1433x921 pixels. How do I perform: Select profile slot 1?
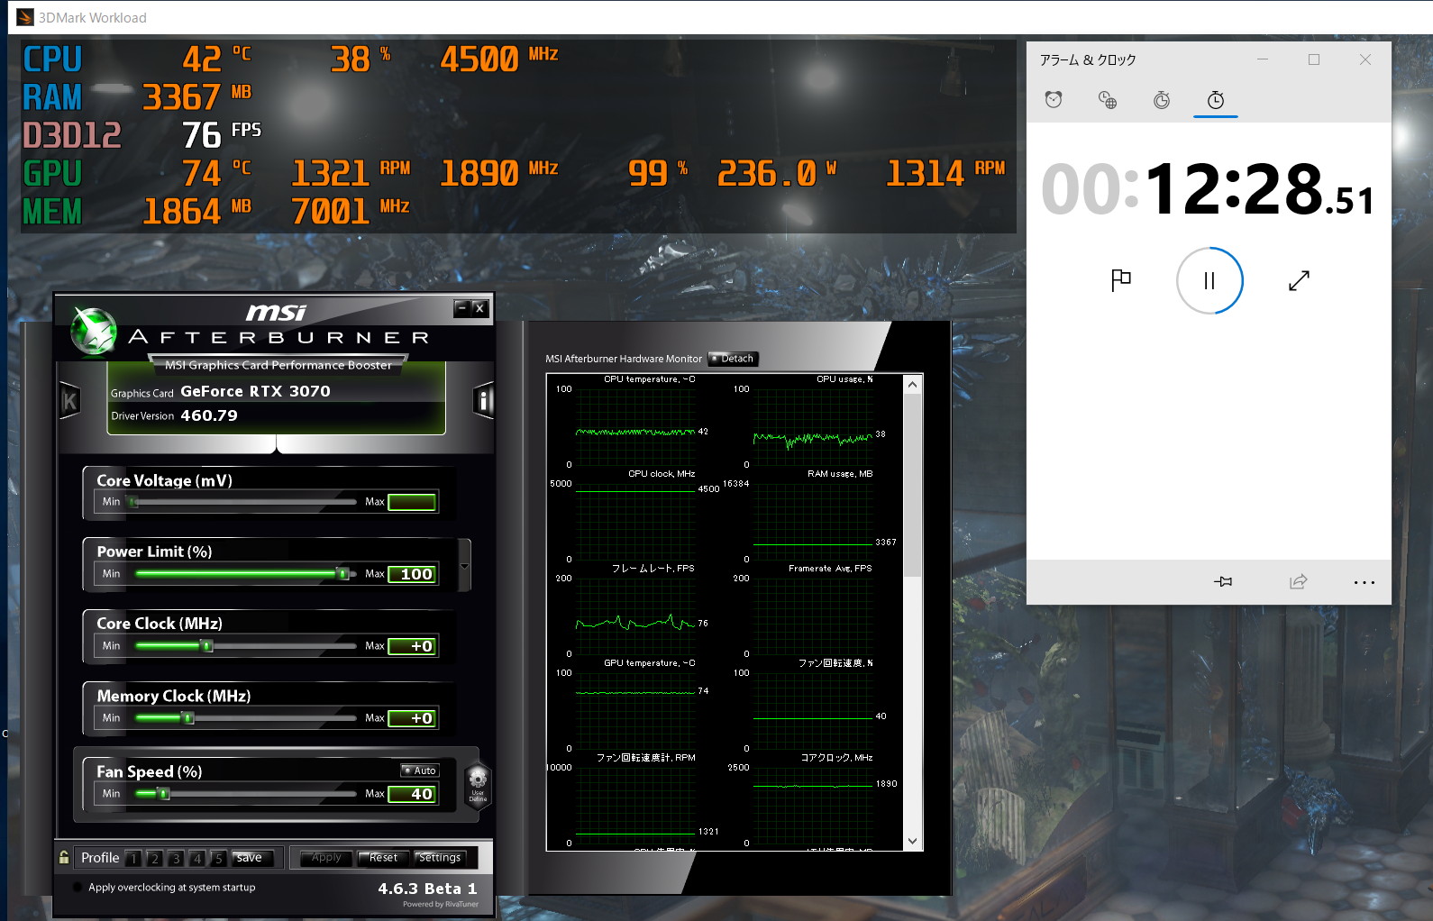(133, 859)
